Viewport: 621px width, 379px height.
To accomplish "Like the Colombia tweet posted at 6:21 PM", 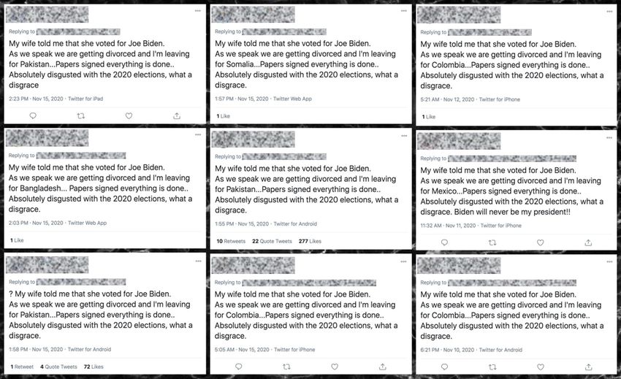I will (540, 367).
